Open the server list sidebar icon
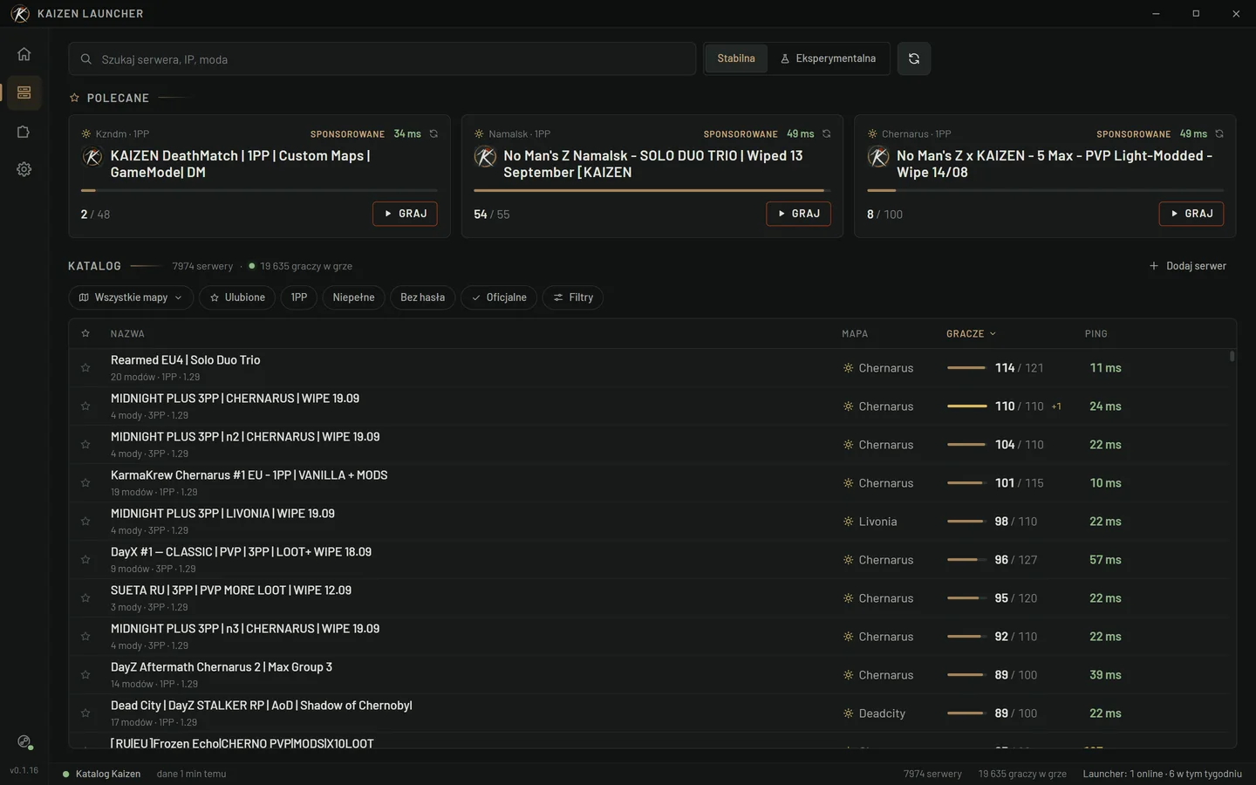This screenshot has width=1256, height=785. [24, 92]
